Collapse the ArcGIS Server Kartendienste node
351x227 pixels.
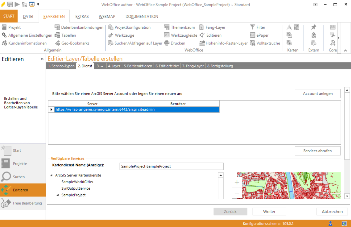(x=51, y=175)
